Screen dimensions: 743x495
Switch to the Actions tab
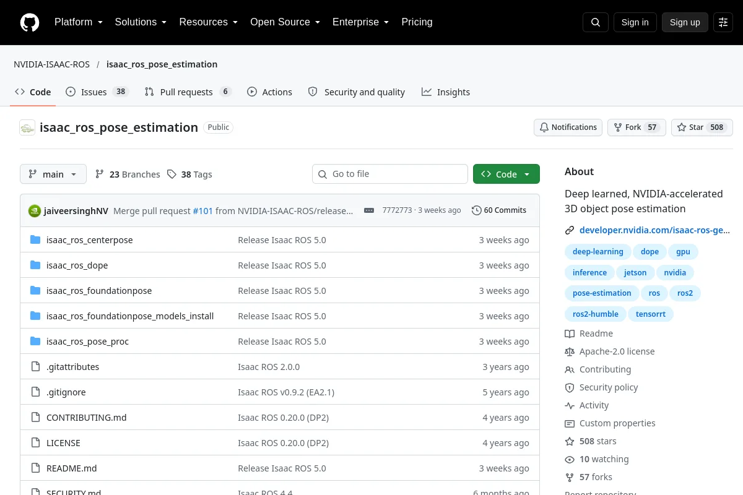click(269, 92)
